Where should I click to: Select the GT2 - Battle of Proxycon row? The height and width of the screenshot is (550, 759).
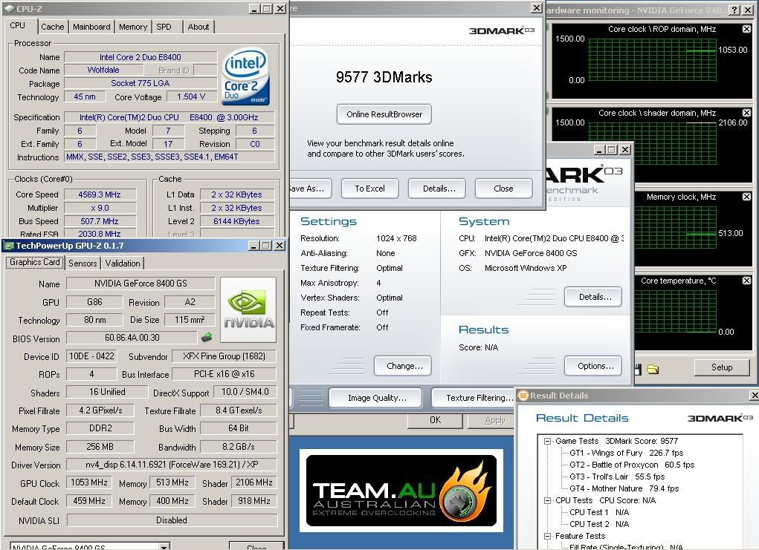(x=632, y=465)
